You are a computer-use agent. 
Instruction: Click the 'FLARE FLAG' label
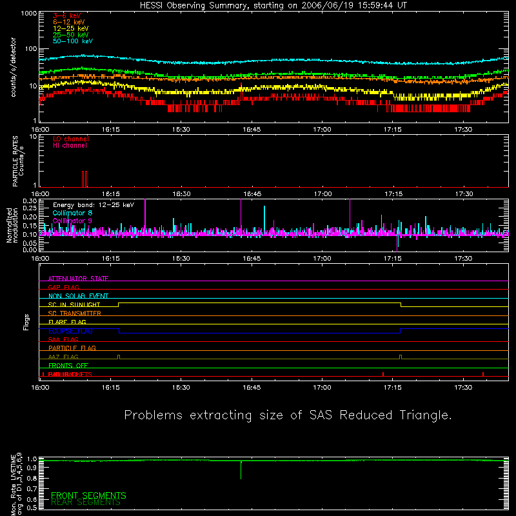(67, 322)
